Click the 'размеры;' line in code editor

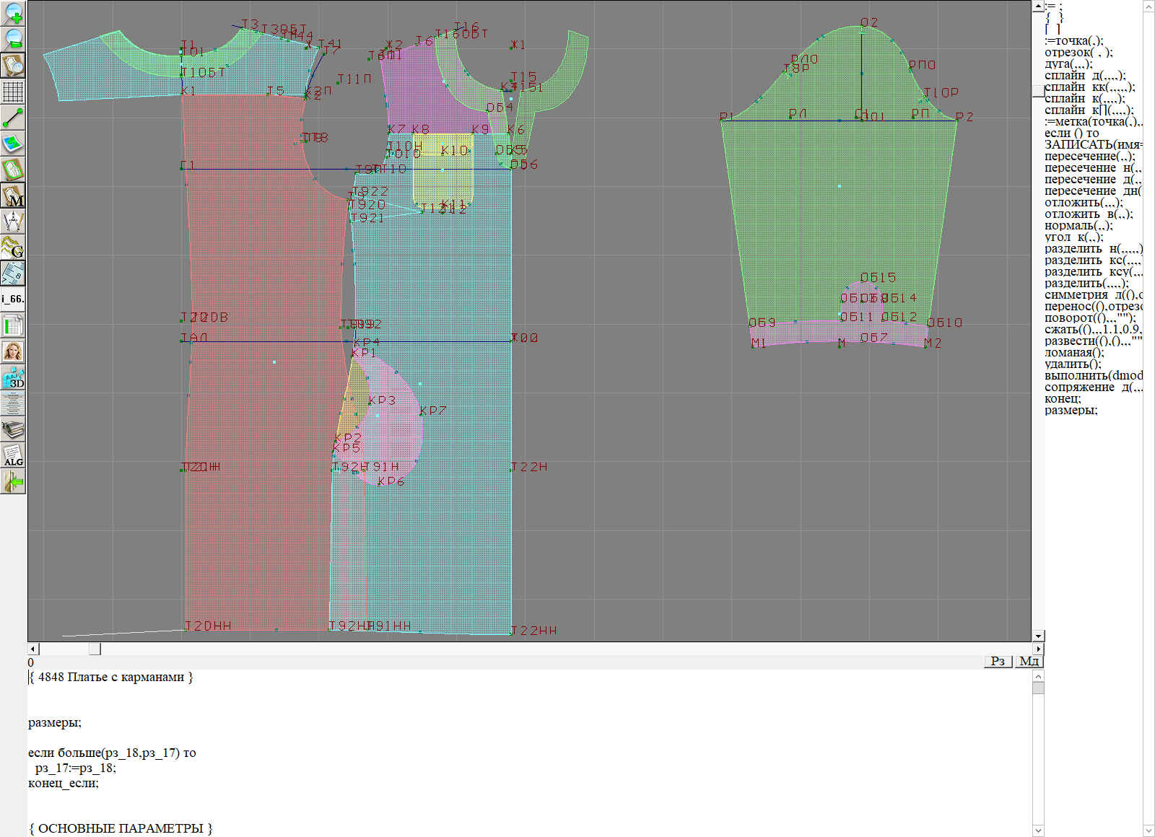pyautogui.click(x=55, y=722)
